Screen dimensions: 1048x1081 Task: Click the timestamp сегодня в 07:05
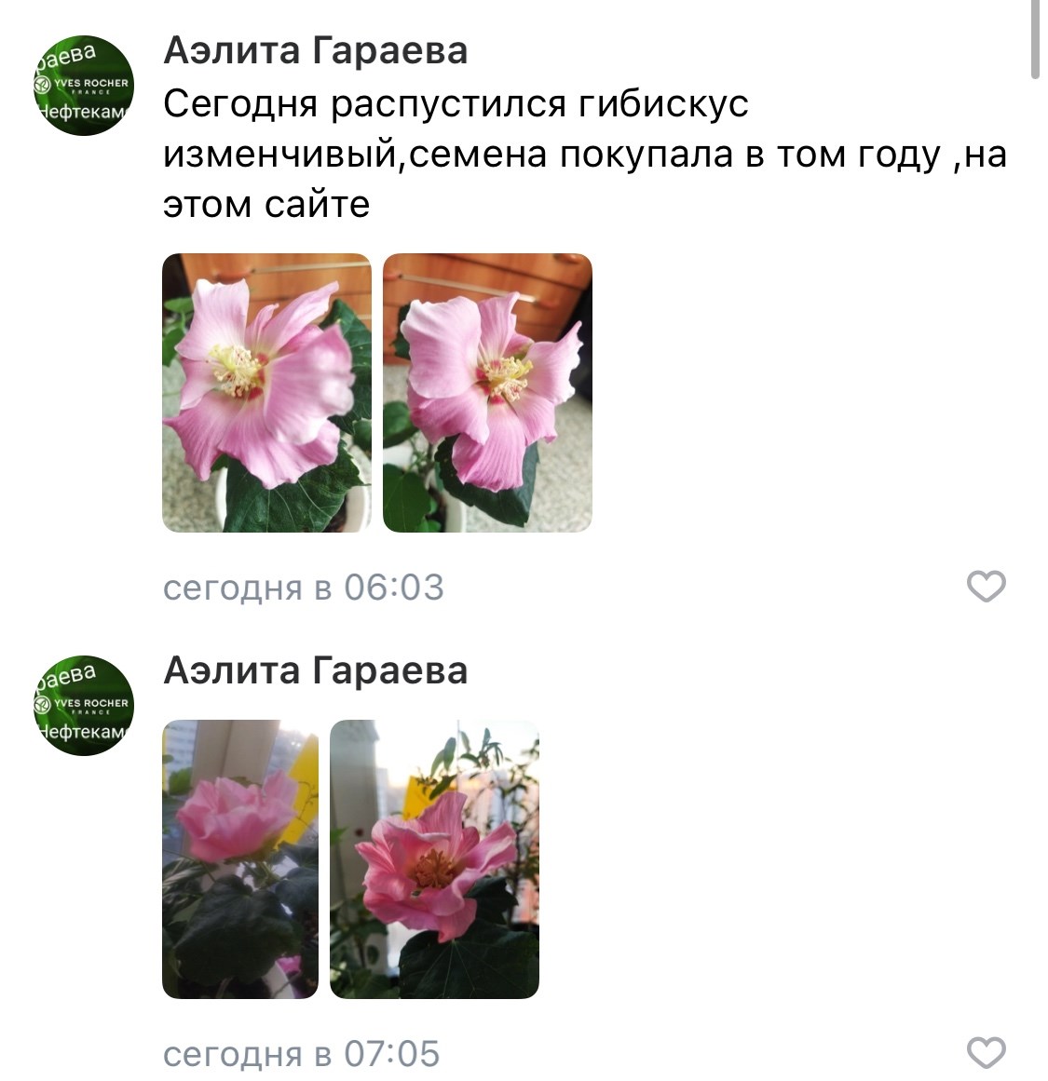click(x=302, y=1053)
